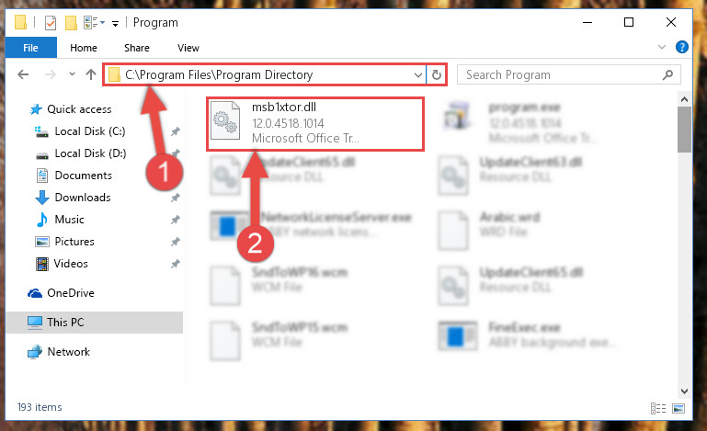Refresh the current folder view
The image size is (707, 431).
click(437, 74)
